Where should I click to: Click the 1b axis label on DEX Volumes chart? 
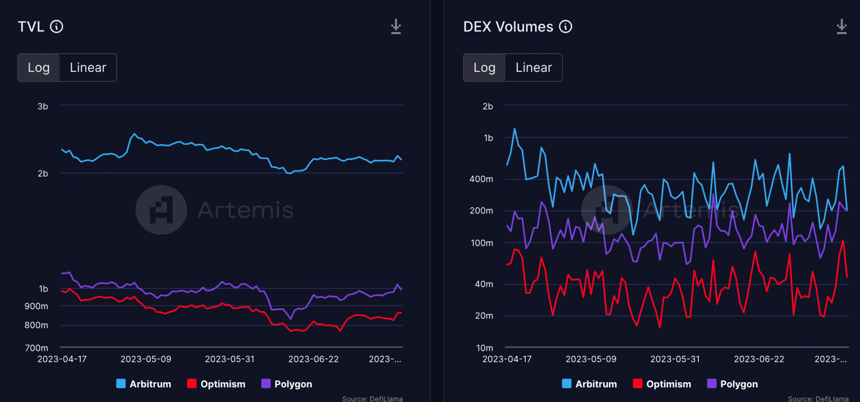pyautogui.click(x=489, y=138)
